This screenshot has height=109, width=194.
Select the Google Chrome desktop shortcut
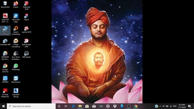point(5,68)
